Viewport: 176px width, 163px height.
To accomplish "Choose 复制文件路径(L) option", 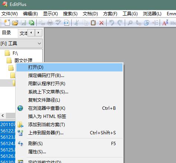I will coord(69,100).
